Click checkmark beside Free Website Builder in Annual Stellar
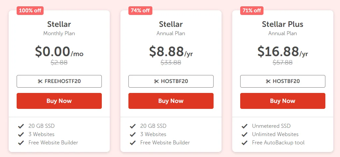 [x=133, y=143]
